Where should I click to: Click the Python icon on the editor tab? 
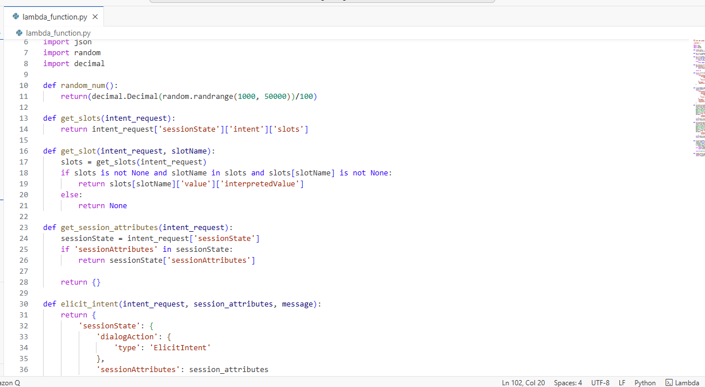coord(16,17)
